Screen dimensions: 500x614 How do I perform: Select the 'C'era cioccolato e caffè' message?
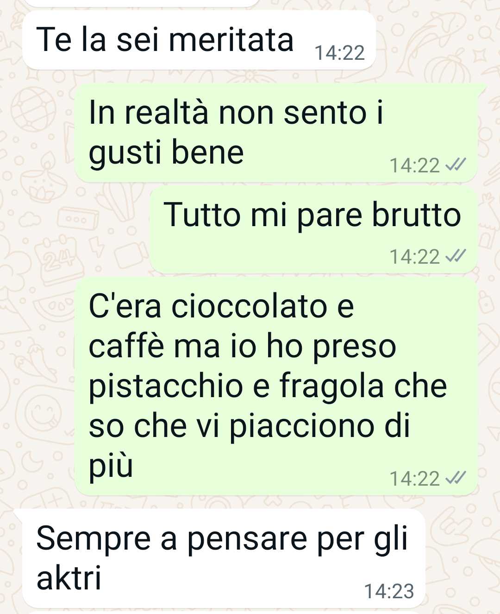(276, 386)
